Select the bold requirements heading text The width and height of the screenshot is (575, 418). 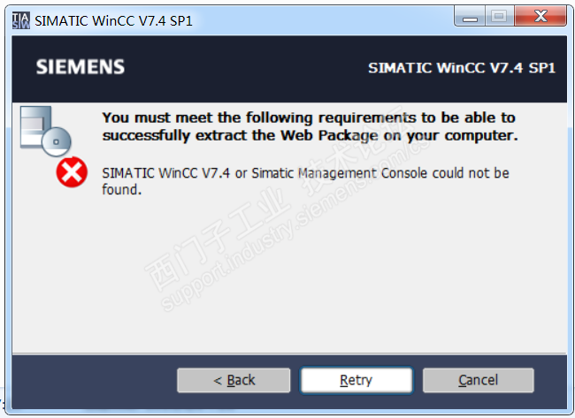coord(310,126)
